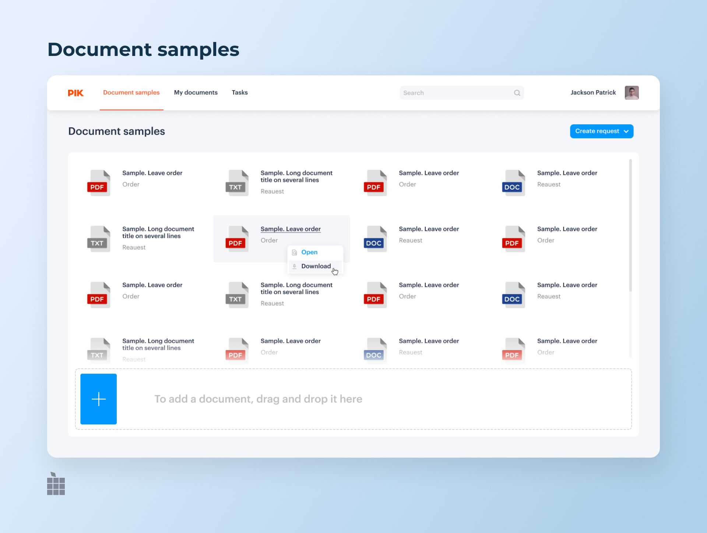Click Reauest label under second-row DOC sample
This screenshot has height=533, width=707.
[x=411, y=240]
